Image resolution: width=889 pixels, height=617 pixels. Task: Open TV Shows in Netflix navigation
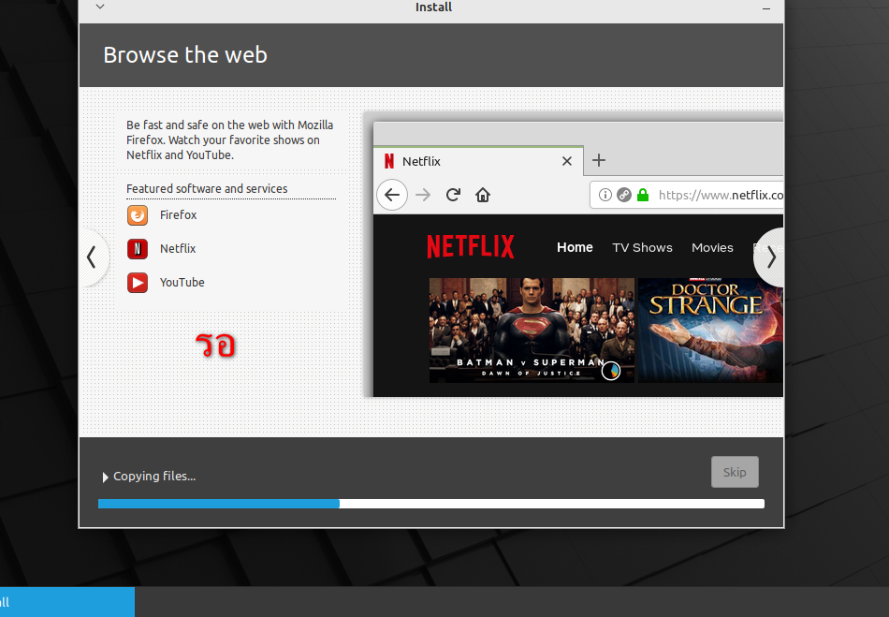pos(642,247)
